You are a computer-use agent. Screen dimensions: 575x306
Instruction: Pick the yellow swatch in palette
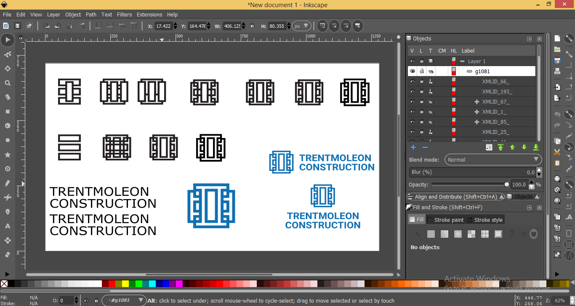[125, 284]
